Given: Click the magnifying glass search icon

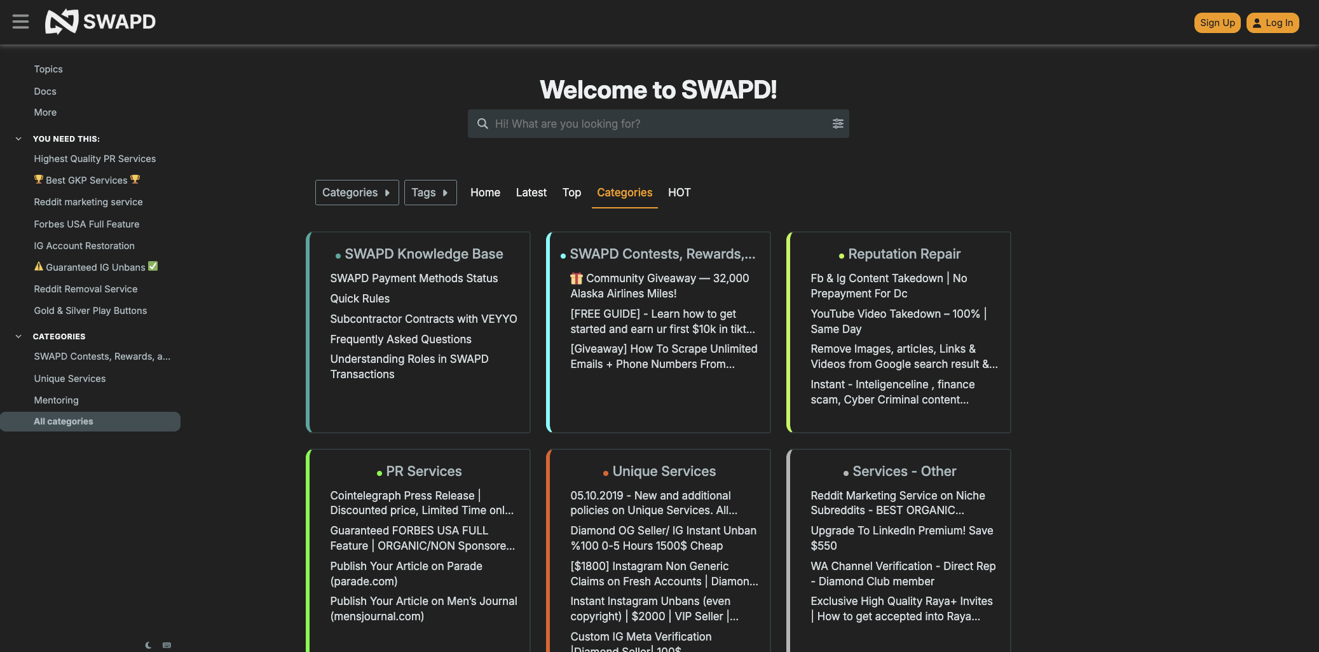Looking at the screenshot, I should (x=482, y=124).
